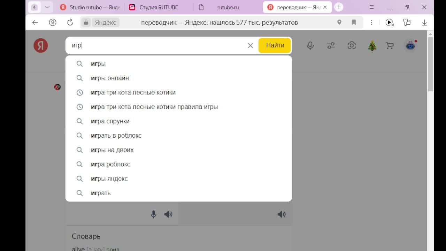
Task: Click the yellow Найти button
Action: click(275, 45)
